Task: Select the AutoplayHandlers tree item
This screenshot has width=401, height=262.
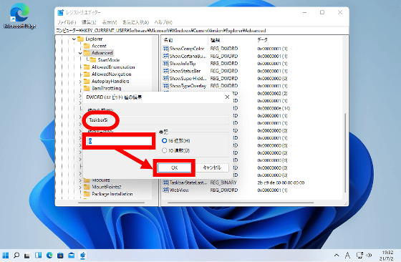Action: (110, 82)
